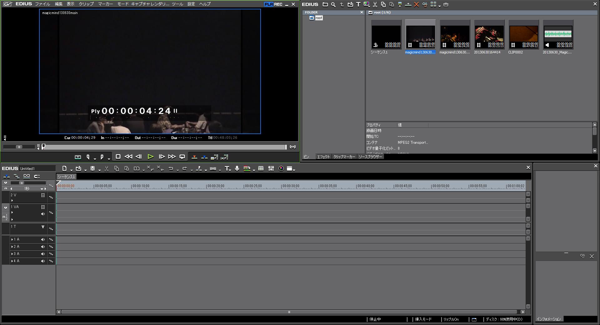Screen dimensions: 600x325
Task: Click the microphone voice-over icon
Action: 237,168
